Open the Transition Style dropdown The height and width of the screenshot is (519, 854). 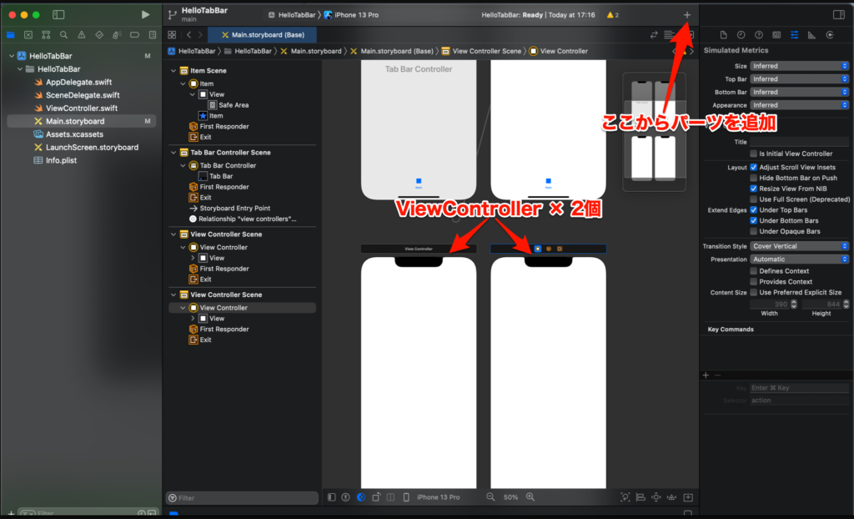tap(799, 245)
